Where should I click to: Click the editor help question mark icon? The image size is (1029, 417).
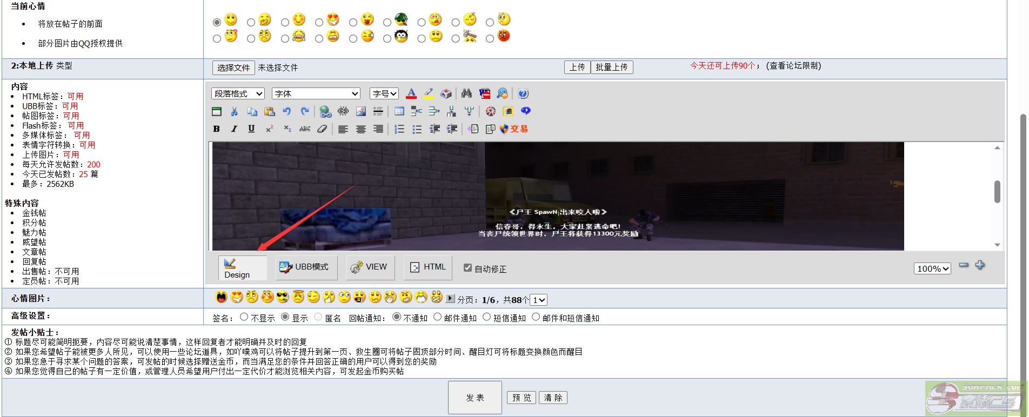[x=523, y=93]
